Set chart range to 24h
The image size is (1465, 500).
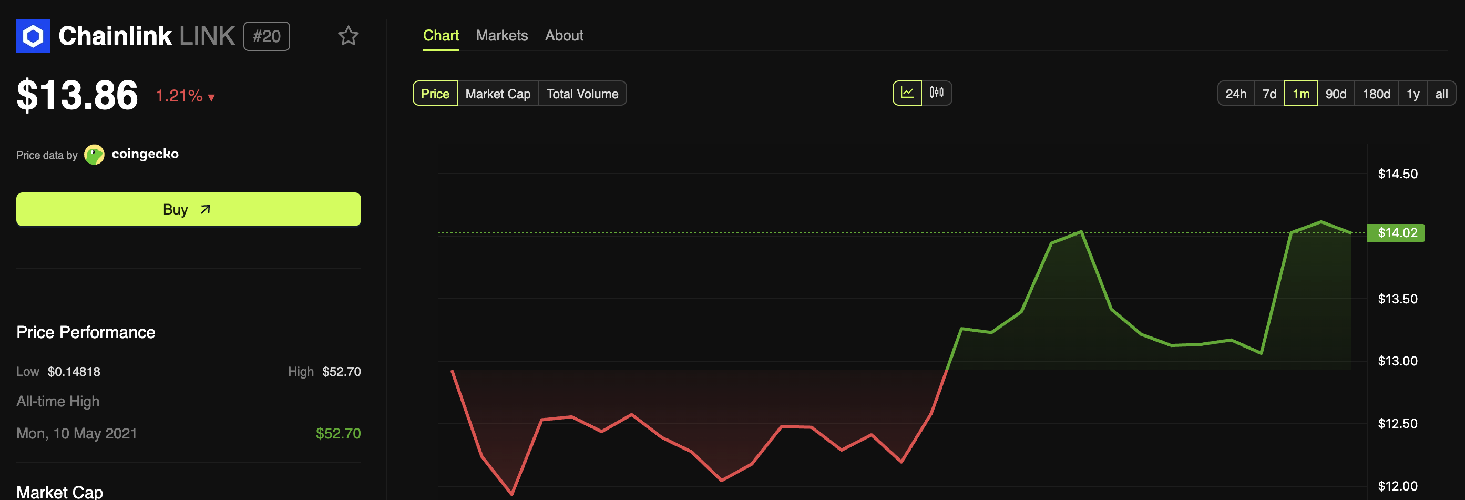(1236, 94)
